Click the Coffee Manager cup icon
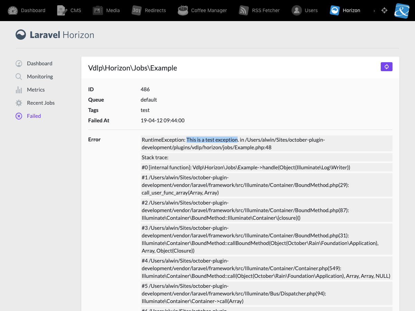The height and width of the screenshot is (311, 415). pyautogui.click(x=183, y=10)
